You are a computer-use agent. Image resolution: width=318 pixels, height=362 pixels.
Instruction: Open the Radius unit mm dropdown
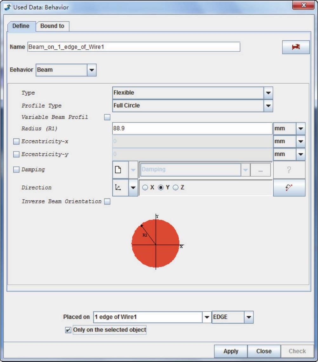(301, 129)
